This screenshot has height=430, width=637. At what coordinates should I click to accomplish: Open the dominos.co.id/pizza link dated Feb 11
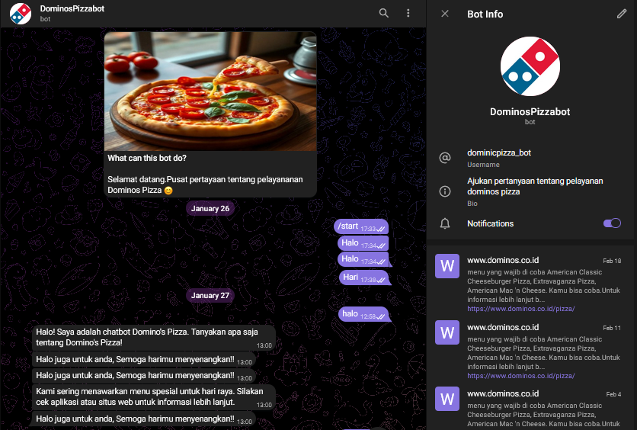(520, 376)
